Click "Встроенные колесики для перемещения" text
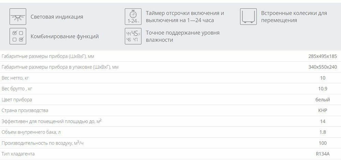Image resolution: width=341 pixels, height=160 pixels. [x=294, y=17]
